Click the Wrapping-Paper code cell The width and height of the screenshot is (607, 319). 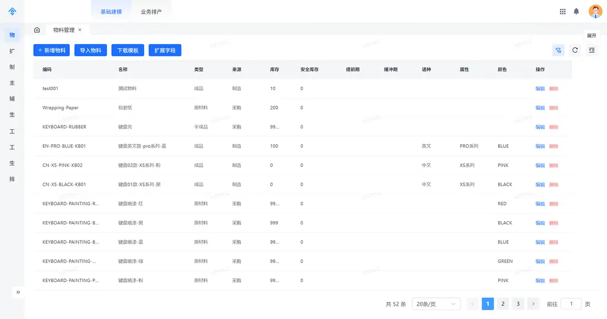pos(60,108)
